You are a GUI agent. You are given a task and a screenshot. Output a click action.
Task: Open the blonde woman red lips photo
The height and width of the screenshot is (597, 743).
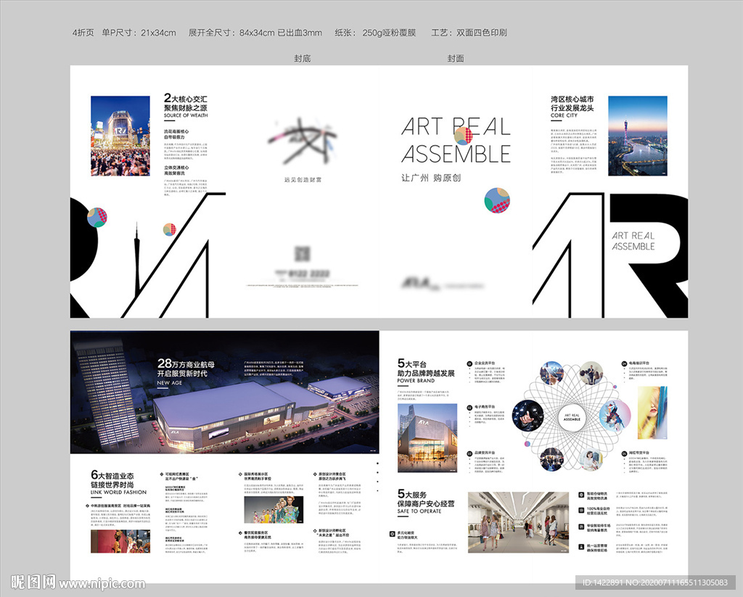click(652, 412)
